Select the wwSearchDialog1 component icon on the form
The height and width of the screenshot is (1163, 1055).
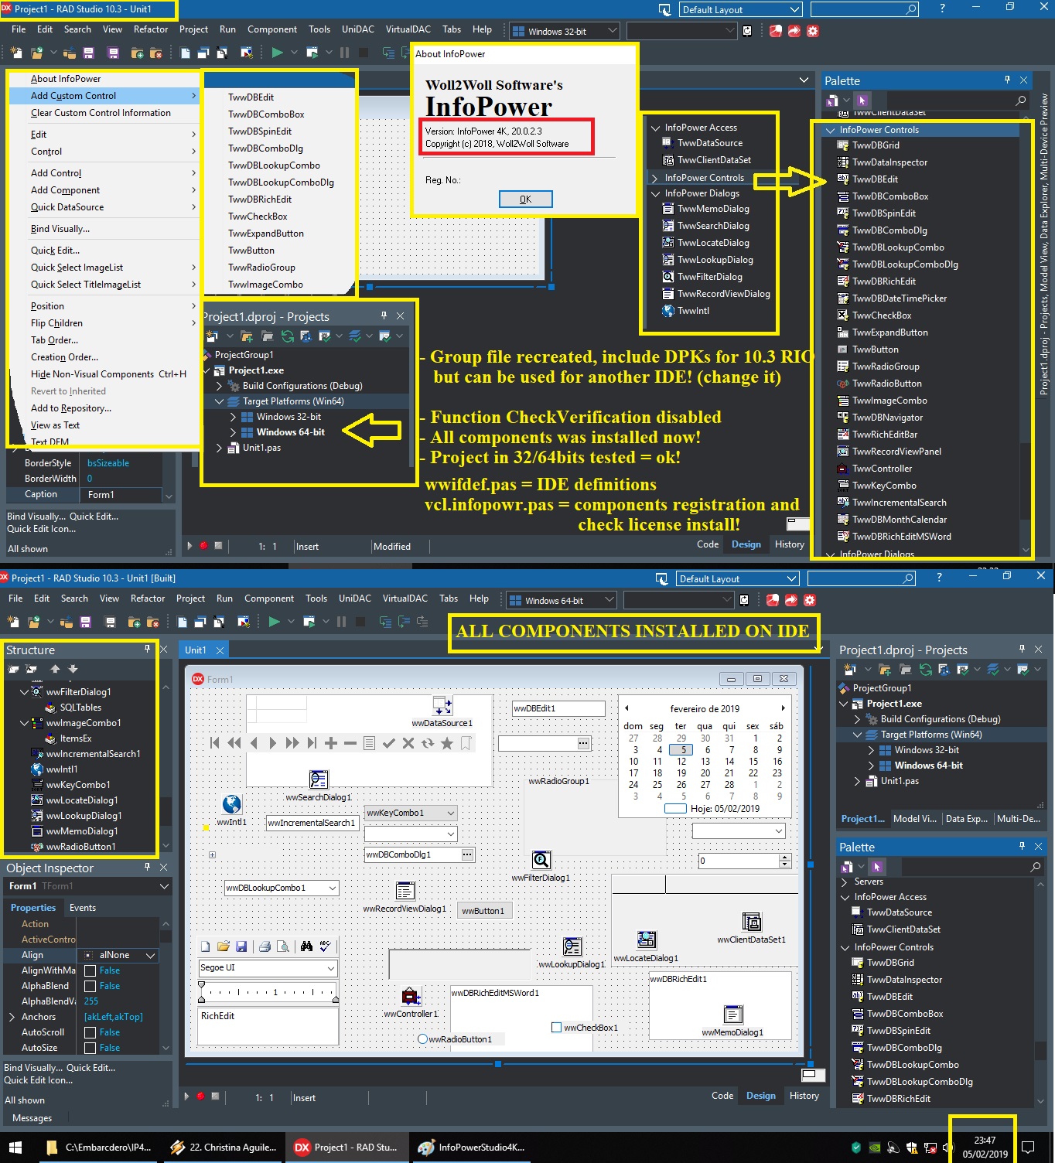coord(318,779)
